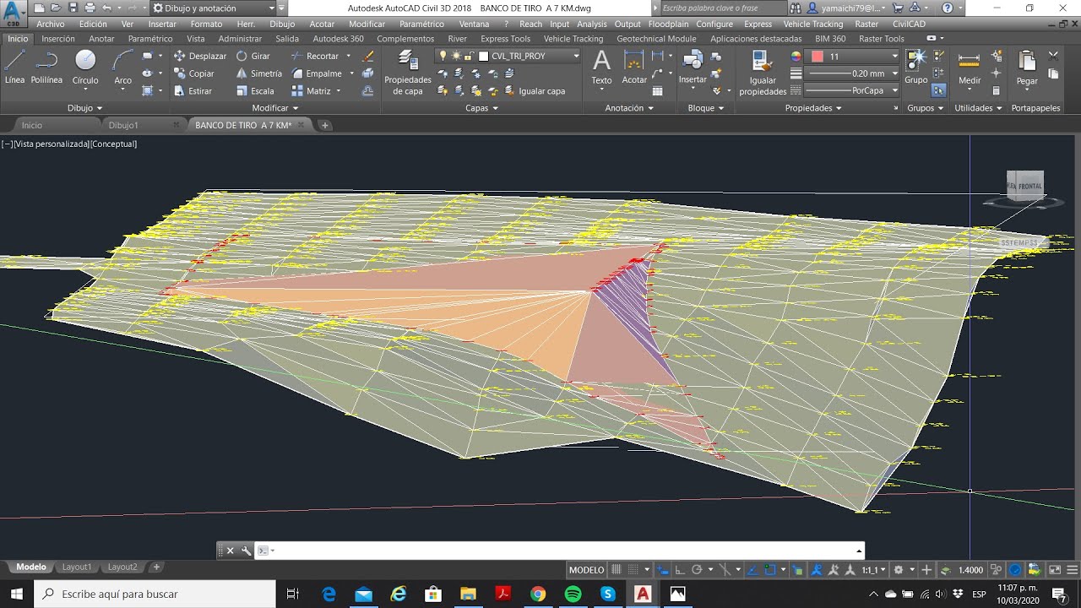The image size is (1081, 608).
Task: Expand the Capas panel
Action: (x=482, y=108)
